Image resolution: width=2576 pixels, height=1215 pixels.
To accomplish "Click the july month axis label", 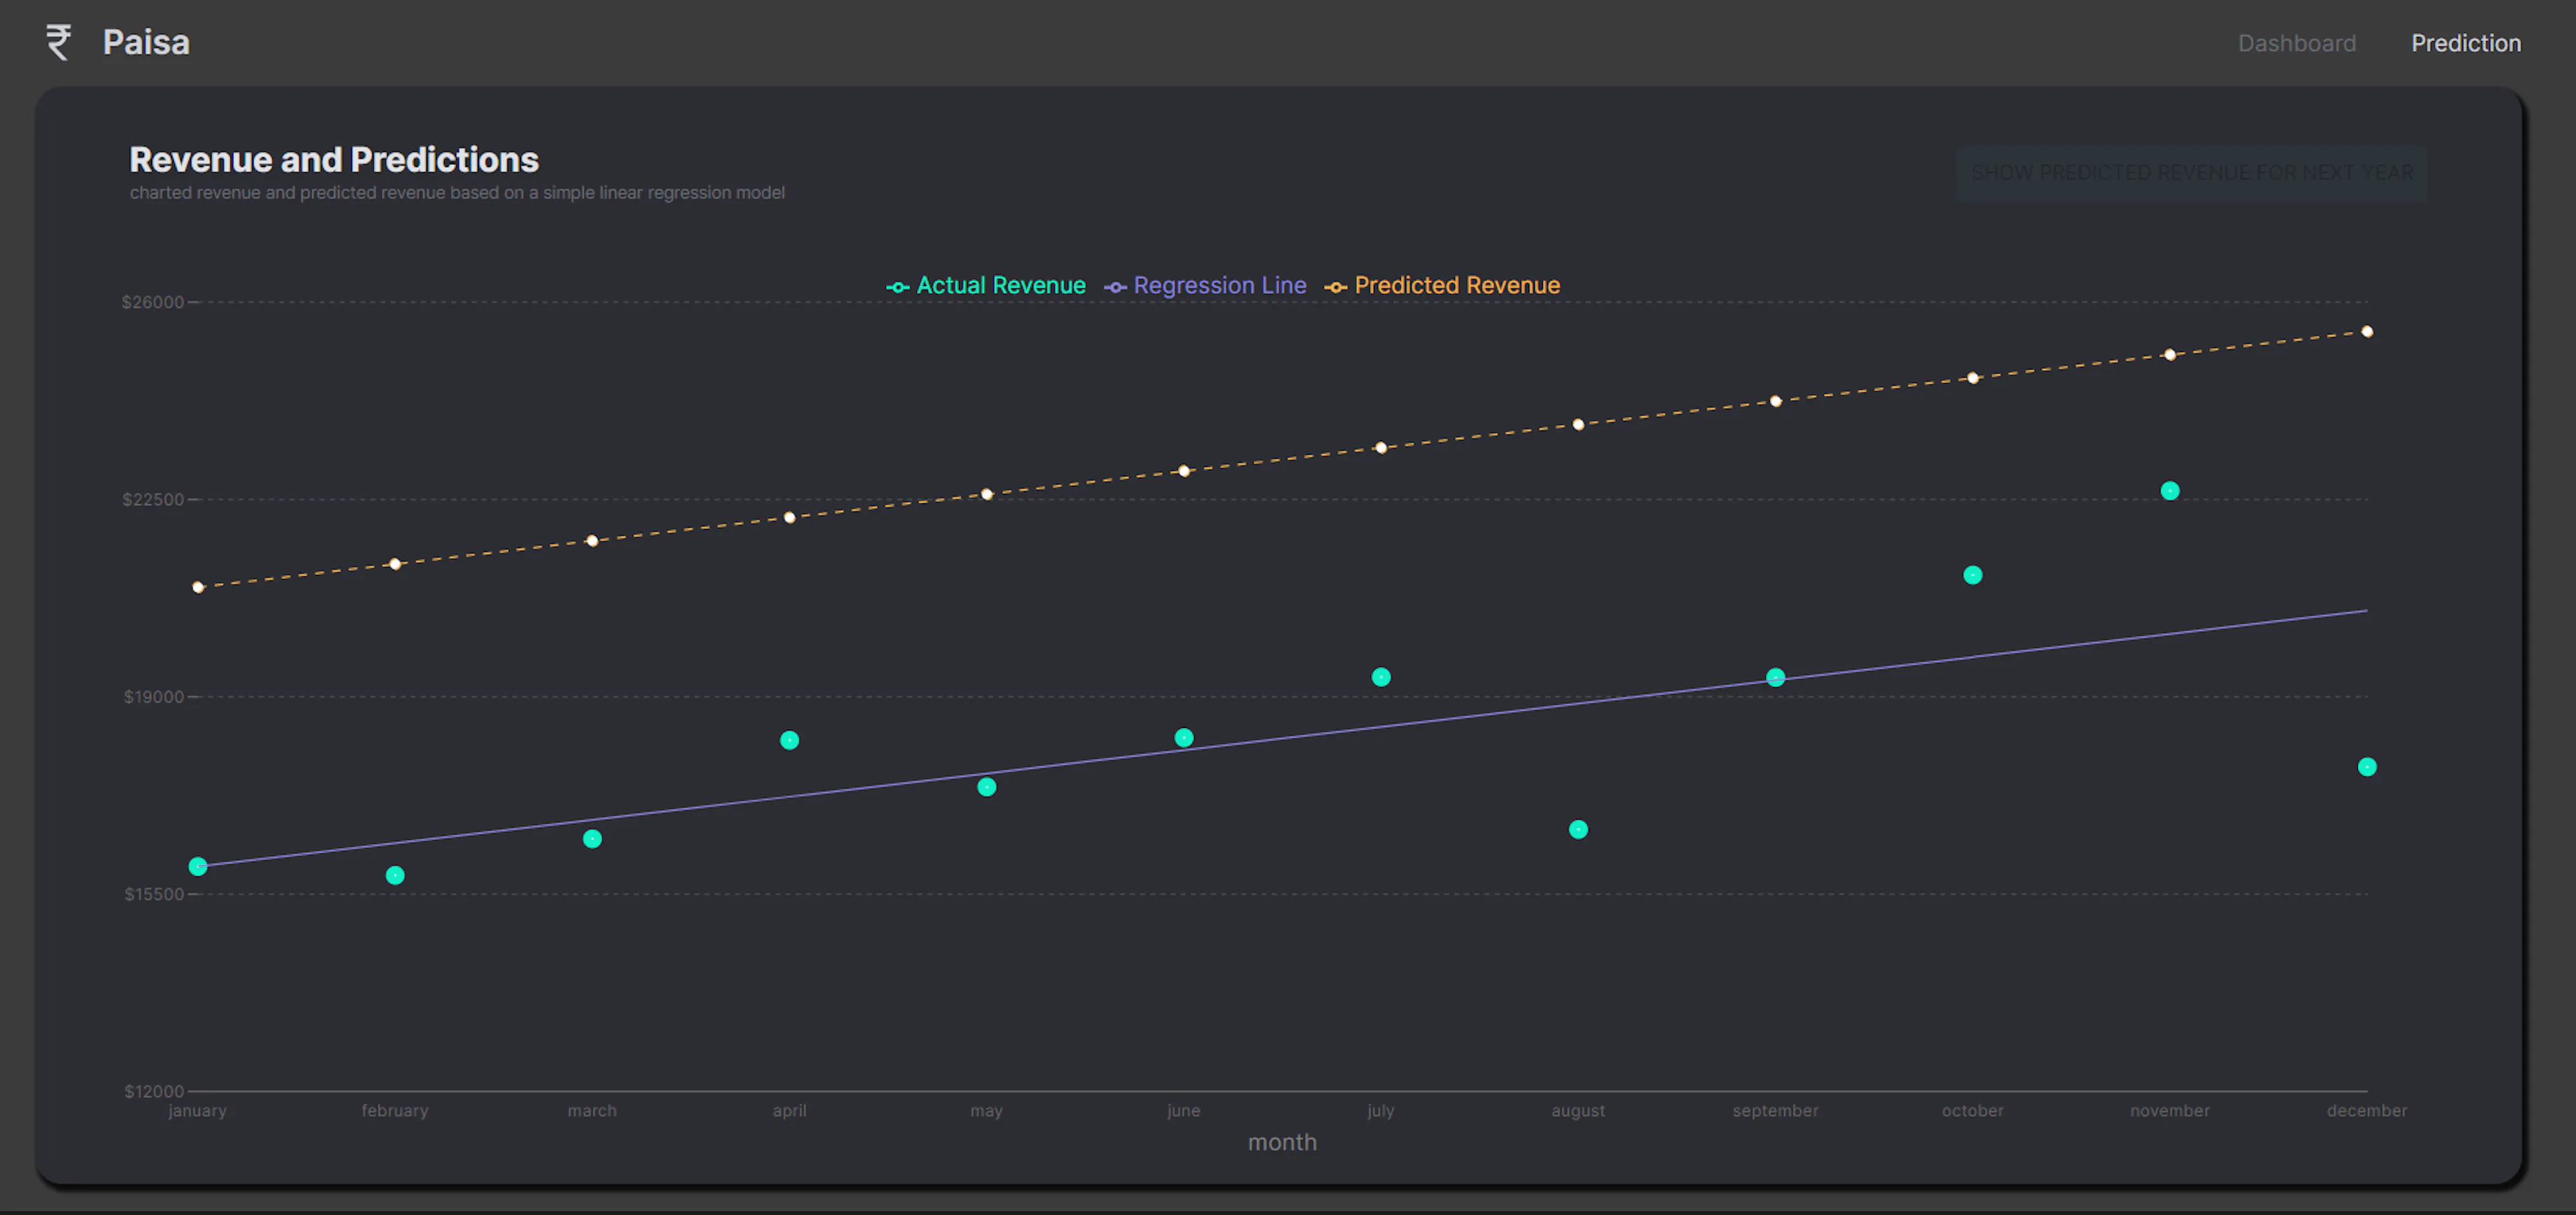I will point(1380,1110).
